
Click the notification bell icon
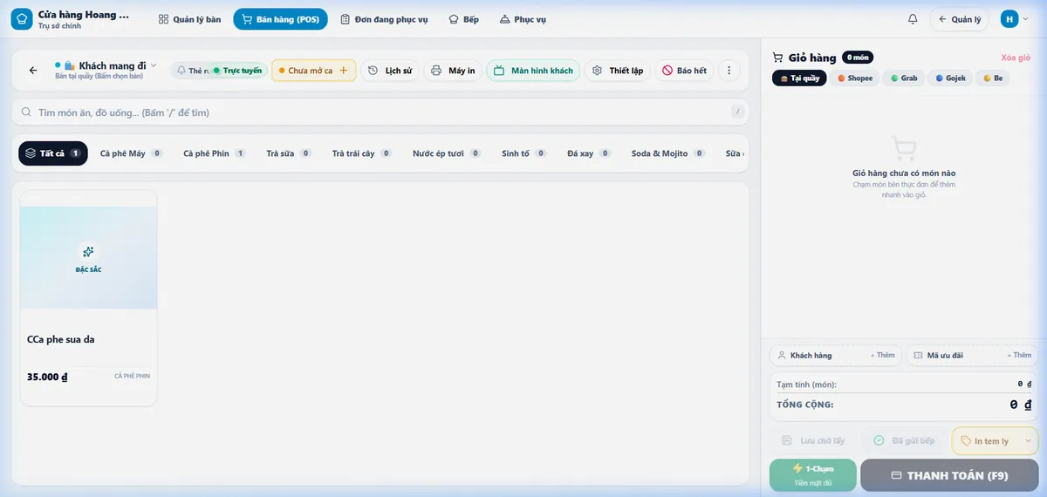point(913,19)
